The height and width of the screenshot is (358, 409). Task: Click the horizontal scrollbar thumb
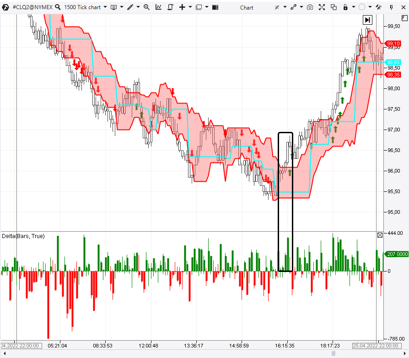pyautogui.click(x=334, y=353)
